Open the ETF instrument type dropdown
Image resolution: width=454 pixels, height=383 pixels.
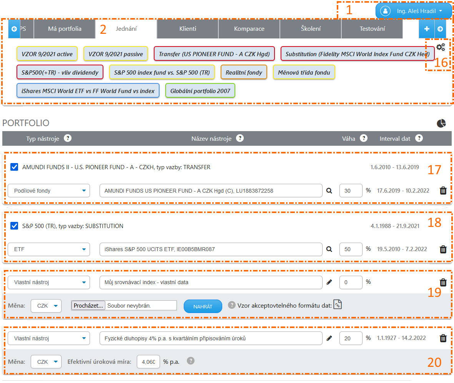coord(49,249)
